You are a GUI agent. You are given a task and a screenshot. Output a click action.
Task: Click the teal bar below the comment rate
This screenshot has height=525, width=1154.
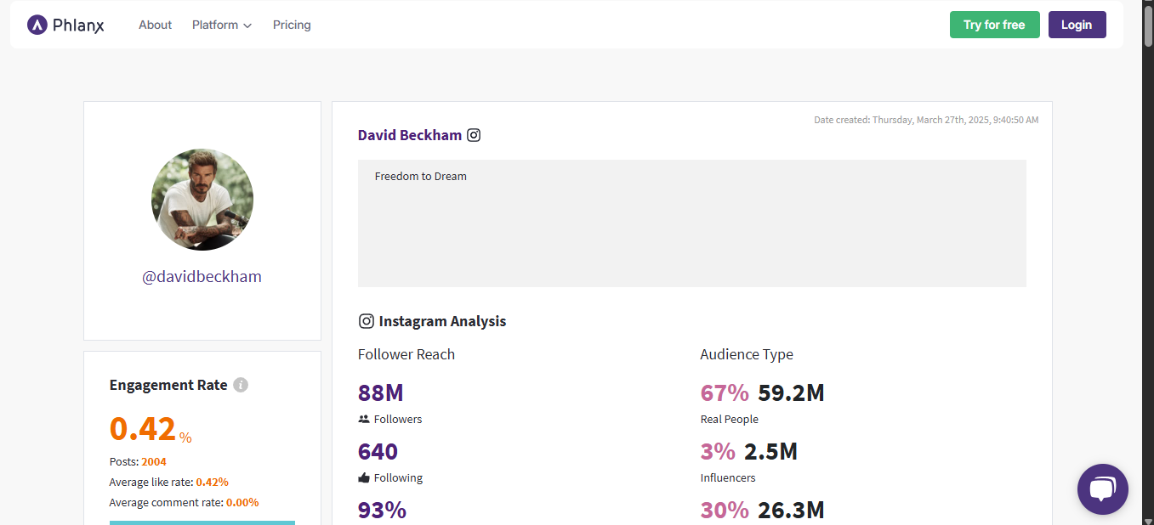tap(202, 522)
